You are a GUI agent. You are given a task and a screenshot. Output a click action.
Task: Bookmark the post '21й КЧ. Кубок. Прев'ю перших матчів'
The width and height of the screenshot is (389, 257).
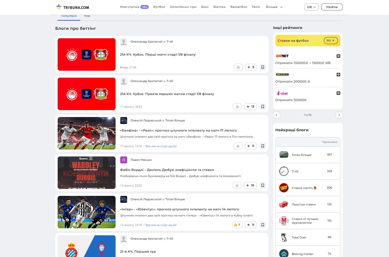(263, 107)
